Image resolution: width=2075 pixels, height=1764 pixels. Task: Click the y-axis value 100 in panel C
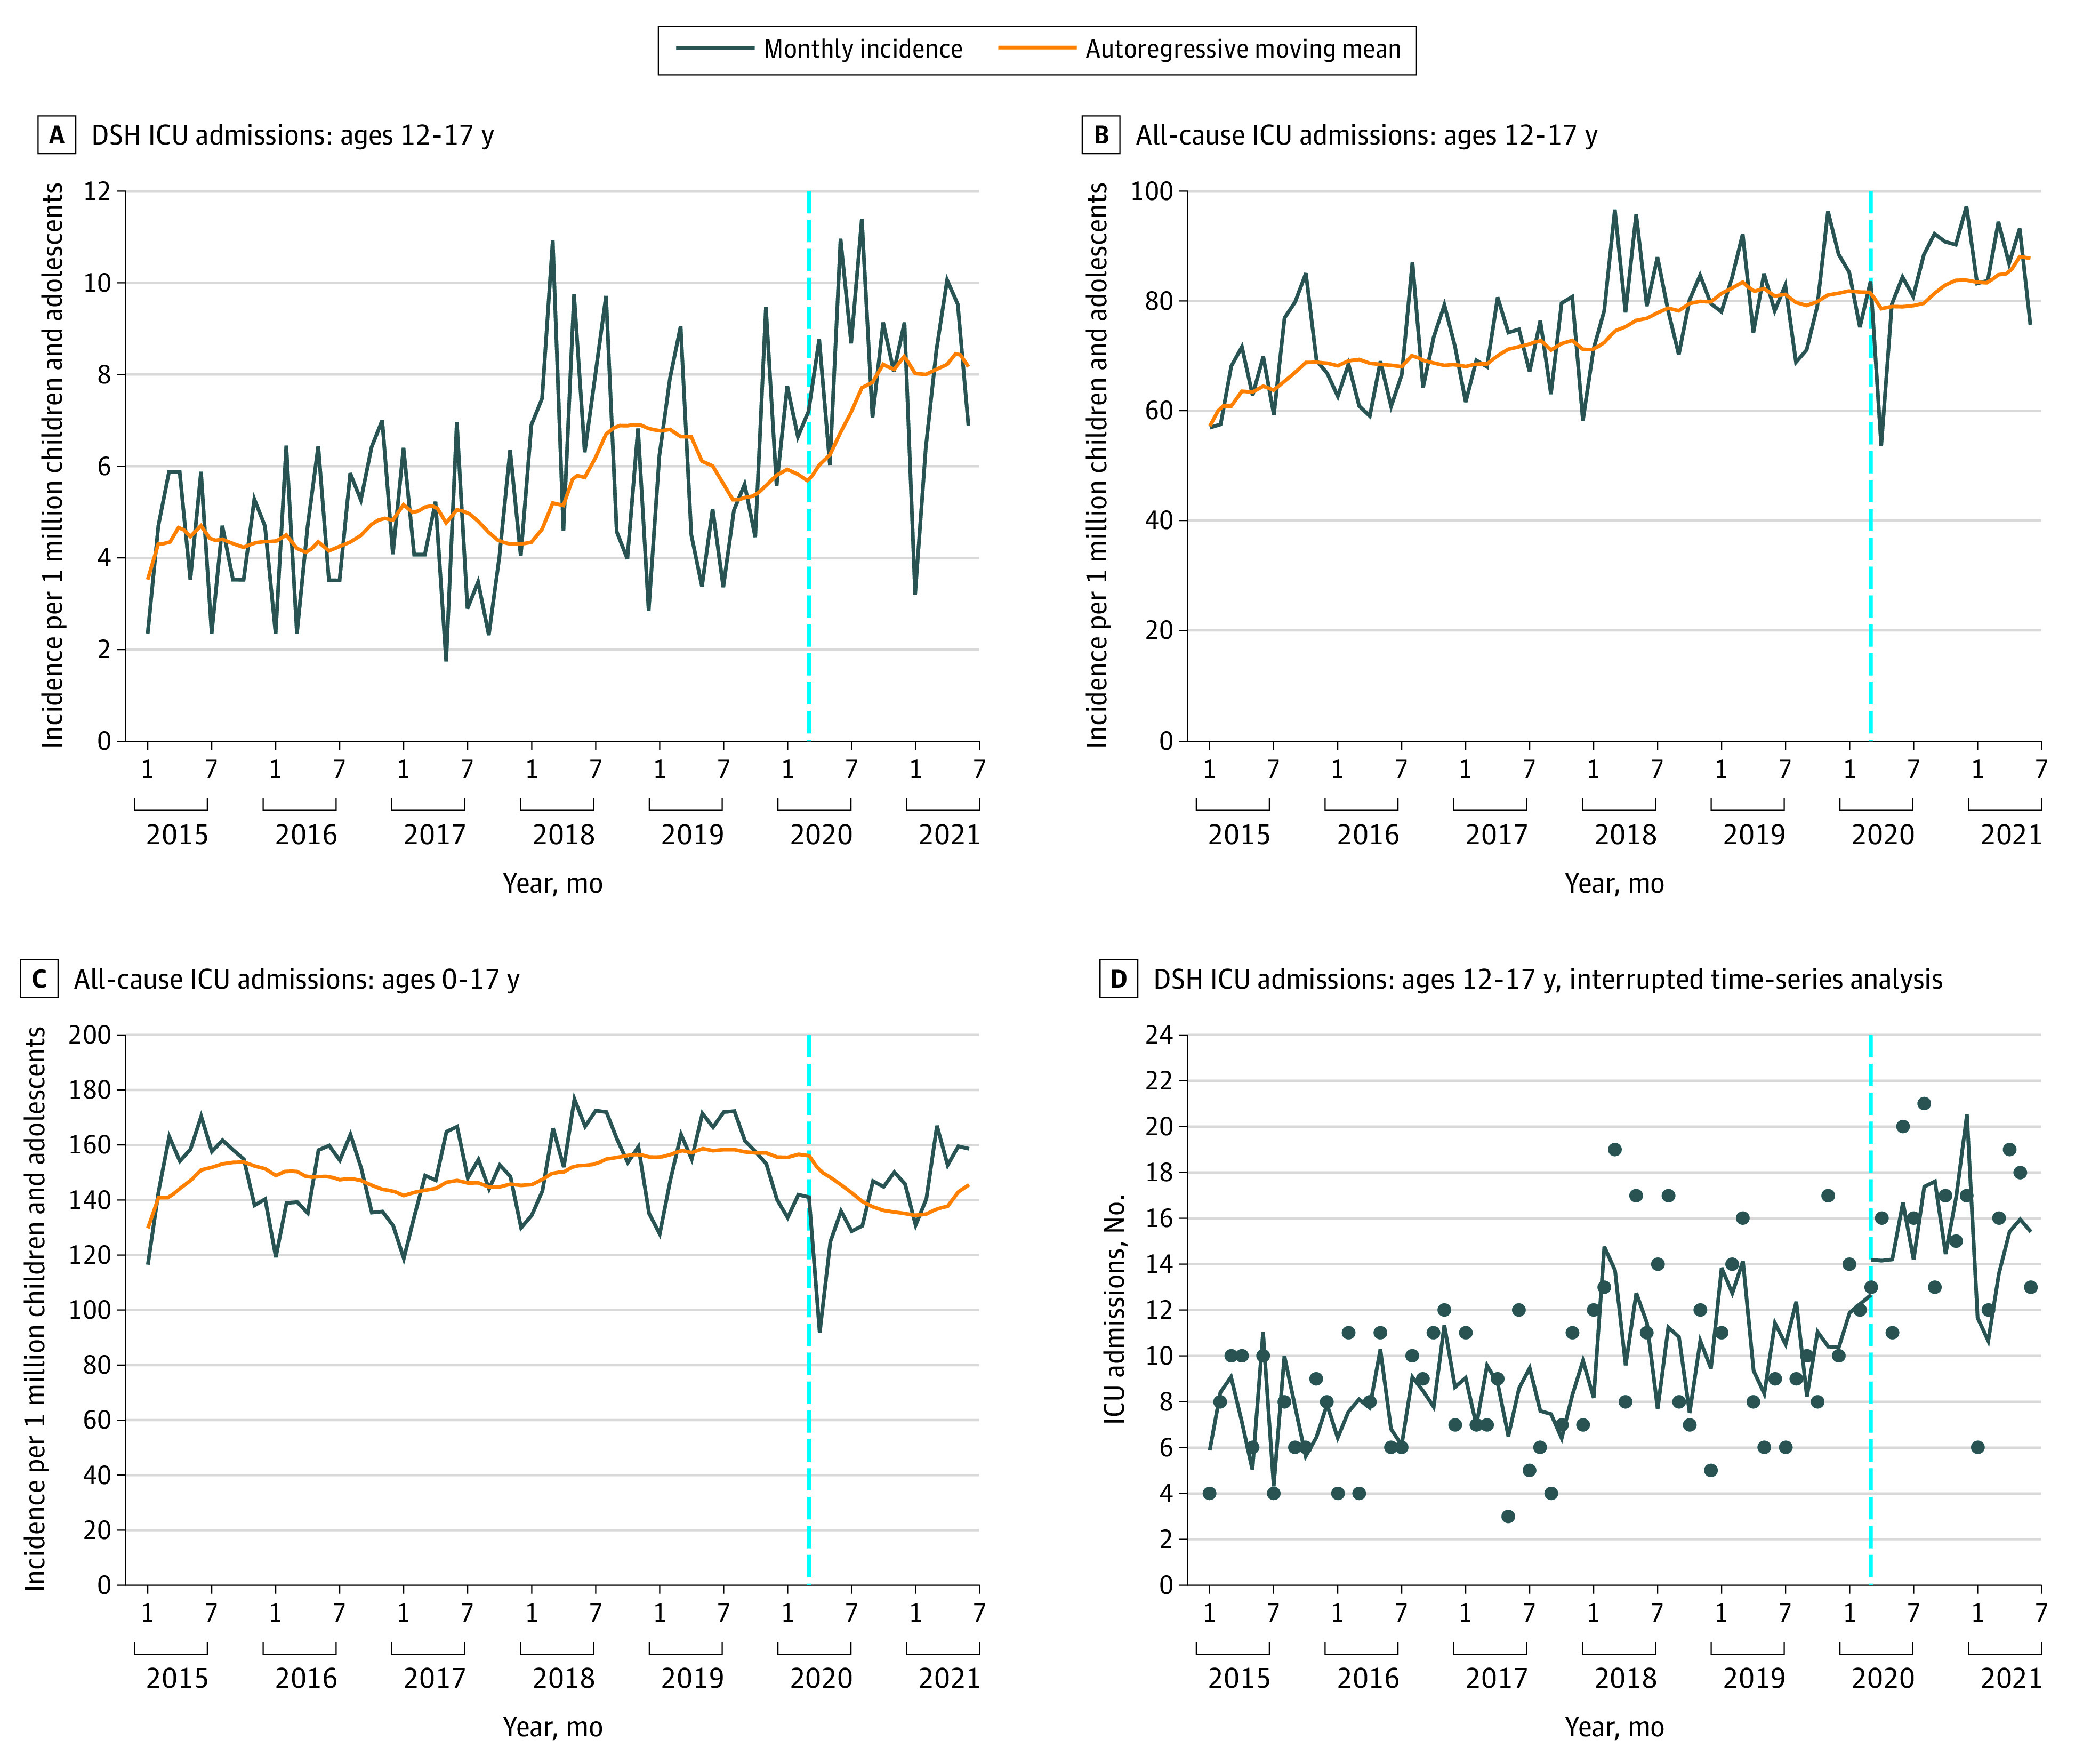pos(89,1310)
